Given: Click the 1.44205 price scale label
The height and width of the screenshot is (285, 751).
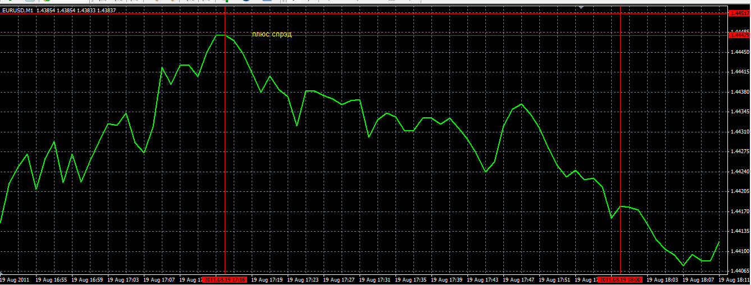Looking at the screenshot, I should [740, 192].
